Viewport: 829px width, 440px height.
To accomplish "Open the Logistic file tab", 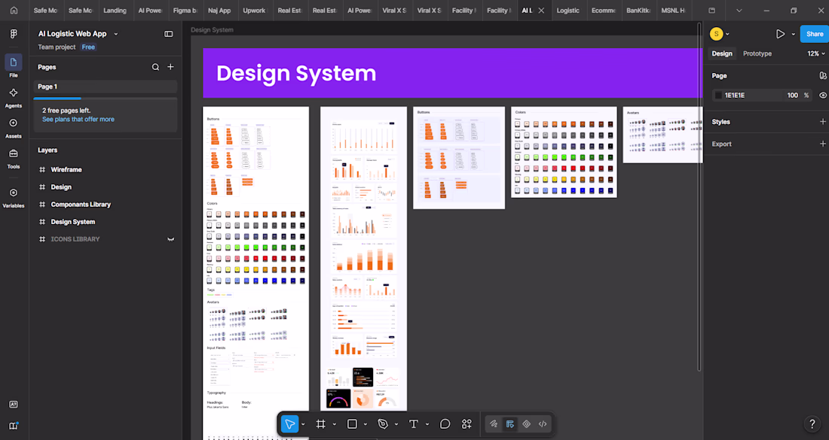I will pyautogui.click(x=567, y=11).
